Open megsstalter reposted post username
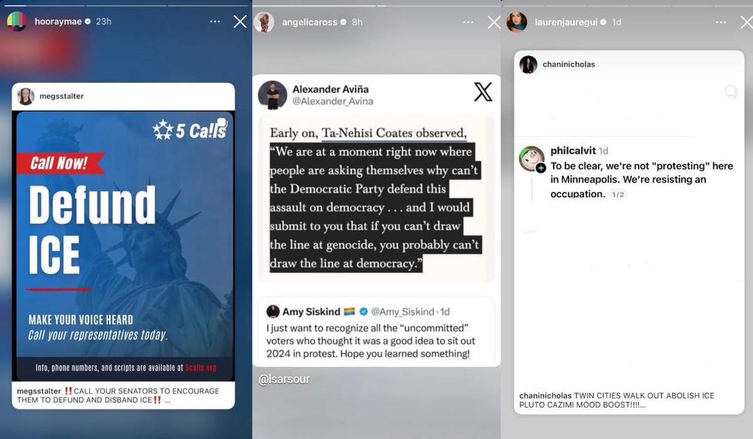The image size is (753, 439). [61, 96]
